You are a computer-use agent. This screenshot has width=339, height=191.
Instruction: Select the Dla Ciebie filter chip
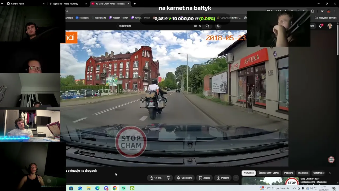[x=303, y=173]
